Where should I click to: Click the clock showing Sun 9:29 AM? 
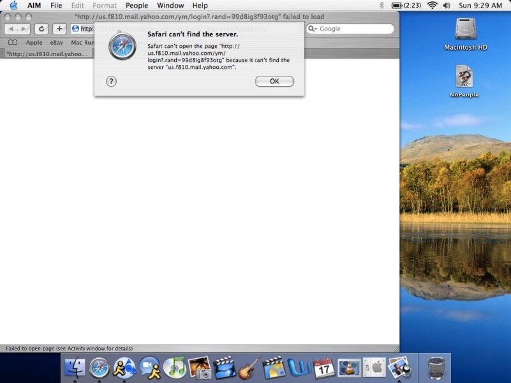tap(480, 6)
